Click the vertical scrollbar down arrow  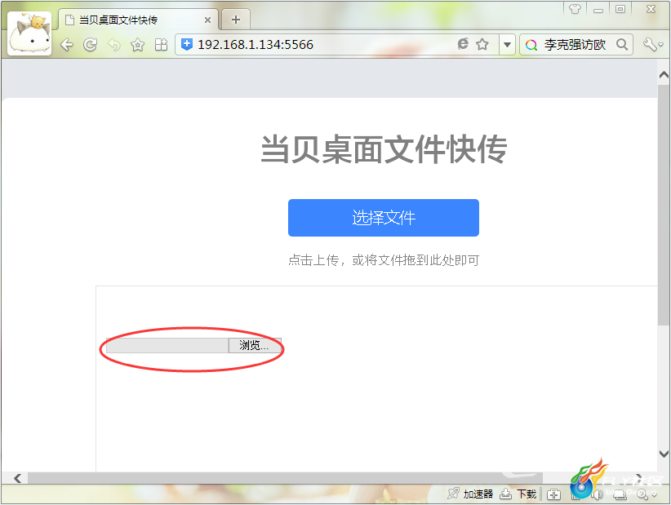[x=664, y=454]
